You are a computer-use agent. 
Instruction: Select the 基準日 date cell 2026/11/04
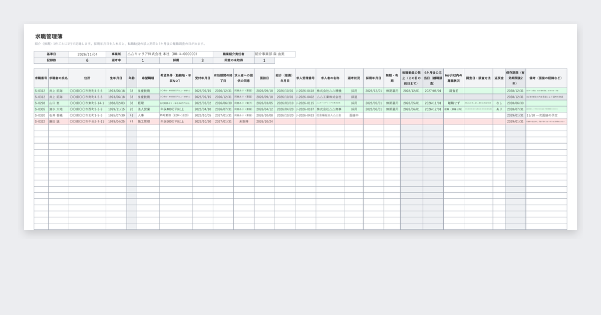tap(87, 54)
